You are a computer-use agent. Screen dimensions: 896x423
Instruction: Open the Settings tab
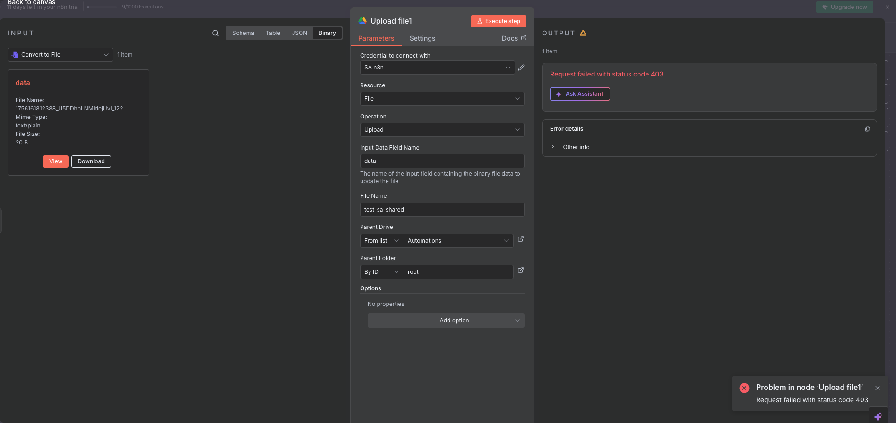click(x=422, y=38)
